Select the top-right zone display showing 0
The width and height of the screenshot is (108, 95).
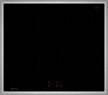tap(57, 82)
